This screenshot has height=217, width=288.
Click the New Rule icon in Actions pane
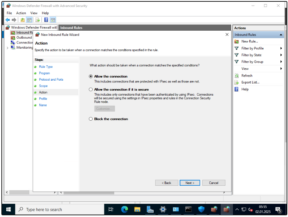236,41
